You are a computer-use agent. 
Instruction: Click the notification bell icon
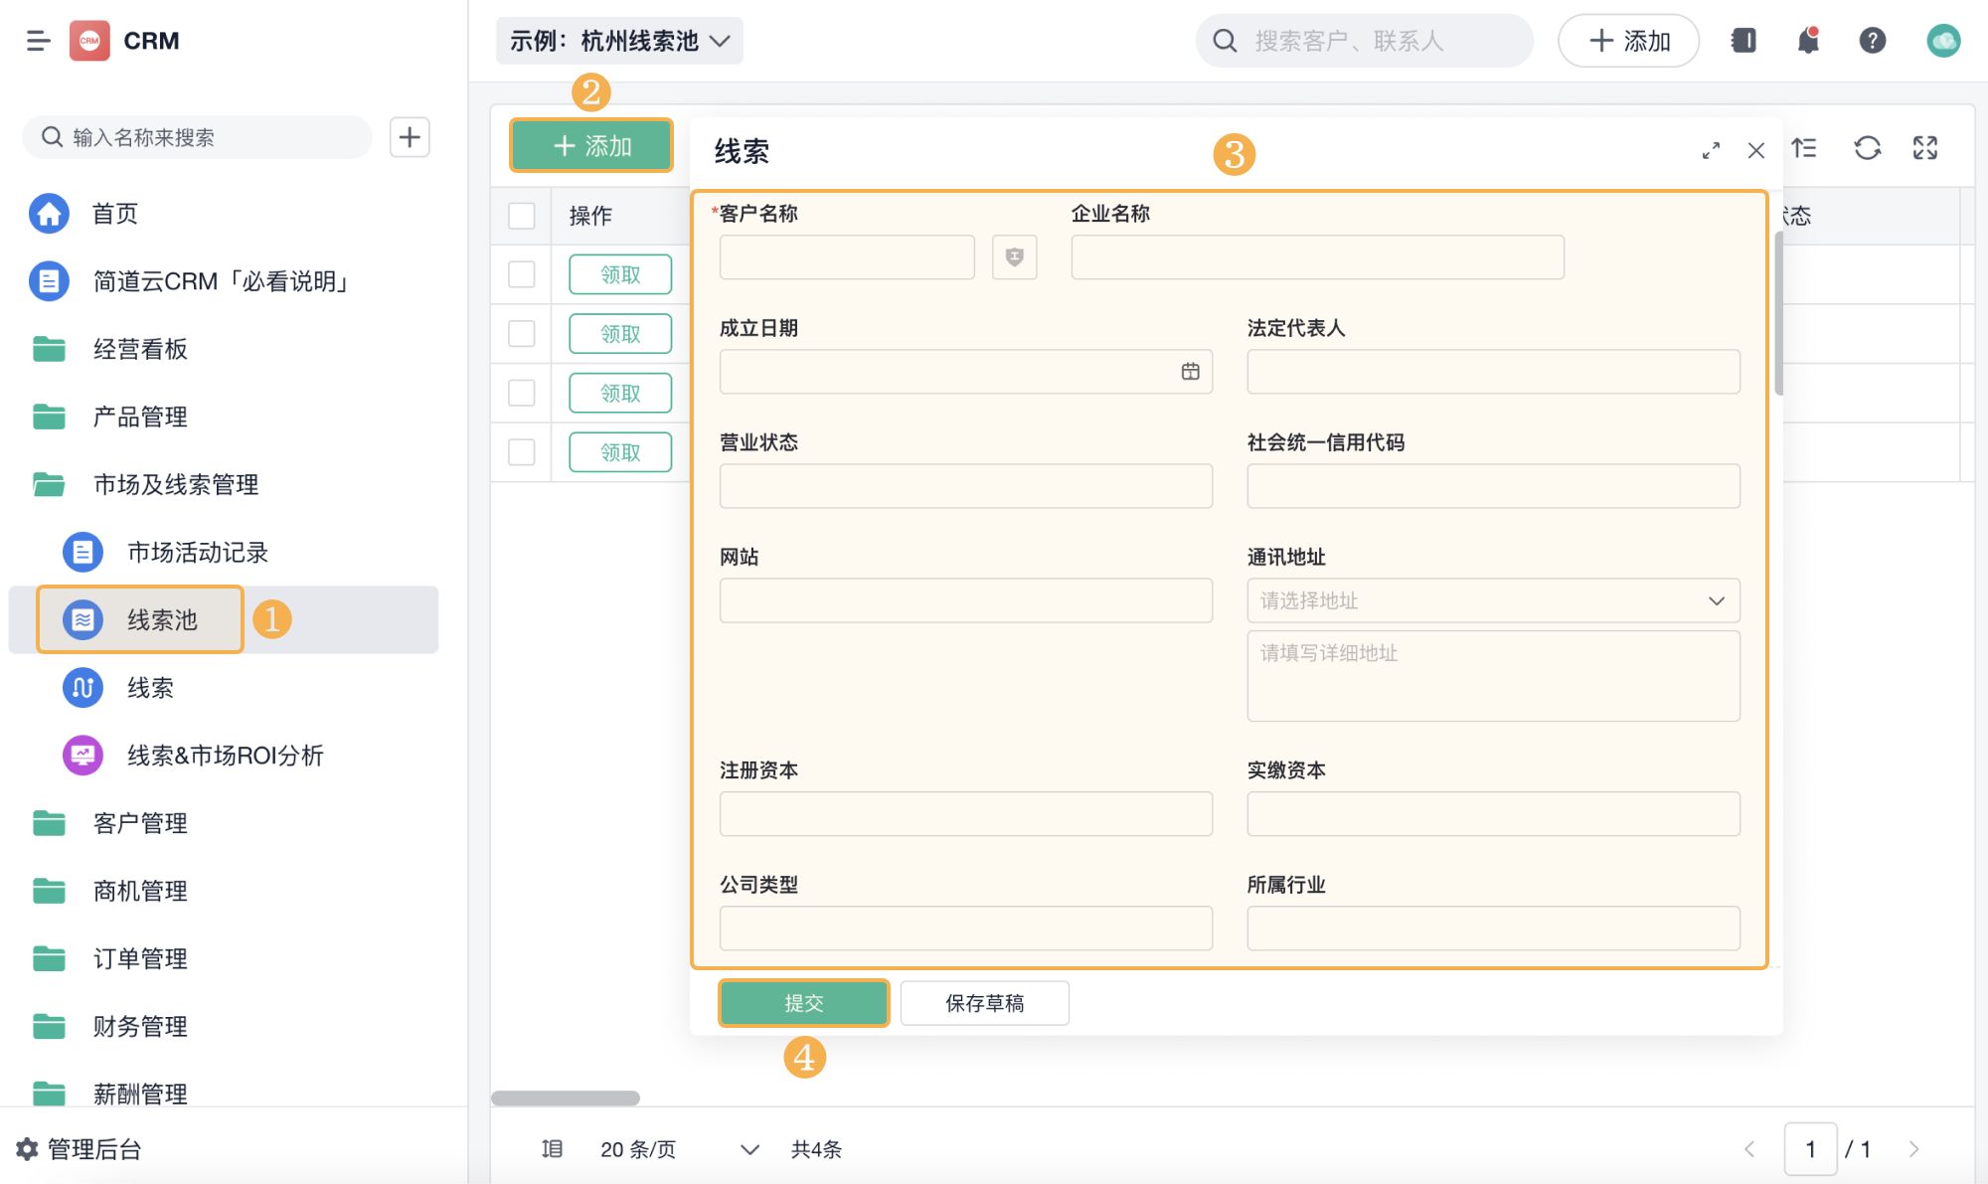point(1808,41)
